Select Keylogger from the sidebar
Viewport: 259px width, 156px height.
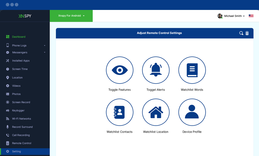point(18,111)
